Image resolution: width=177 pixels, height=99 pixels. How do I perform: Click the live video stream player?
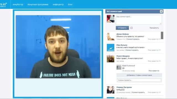(58, 46)
